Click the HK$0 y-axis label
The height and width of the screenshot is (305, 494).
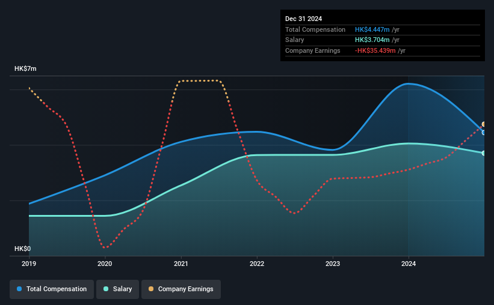pos(23,249)
